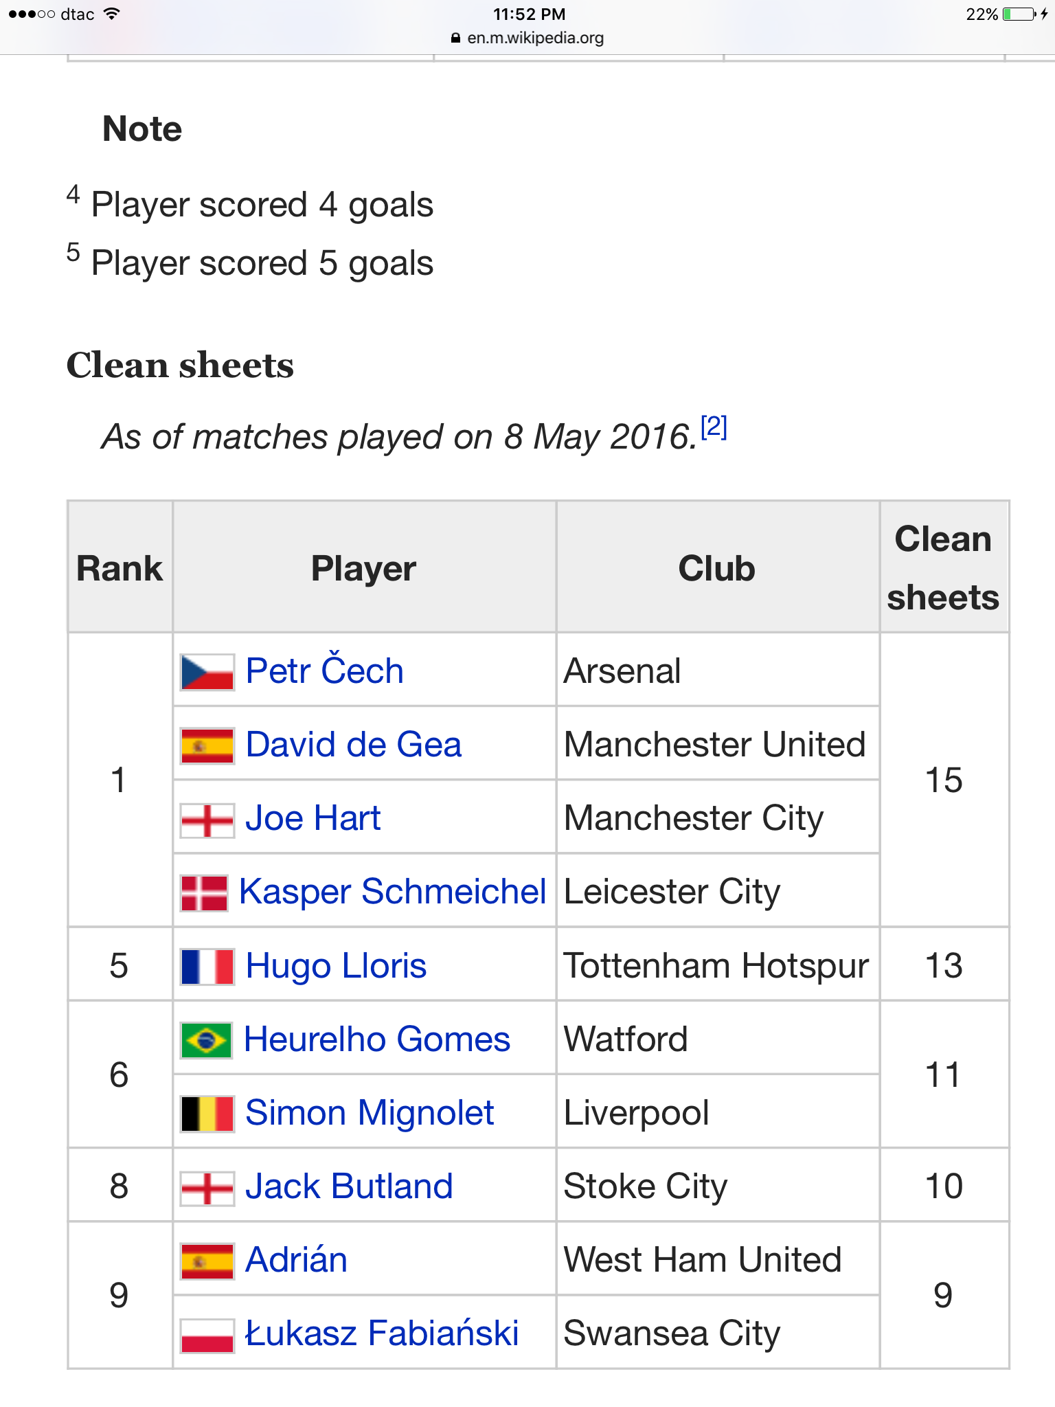The height and width of the screenshot is (1407, 1055).
Task: Tap the Belgian flag beside Simon Mignolet
Action: (x=207, y=1114)
